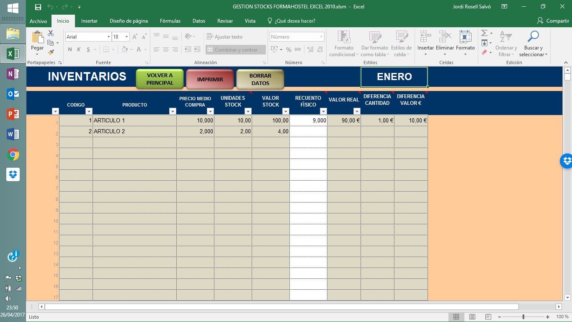Launch Chrome from the taskbar
Screen dimensions: 572x322
(13, 155)
